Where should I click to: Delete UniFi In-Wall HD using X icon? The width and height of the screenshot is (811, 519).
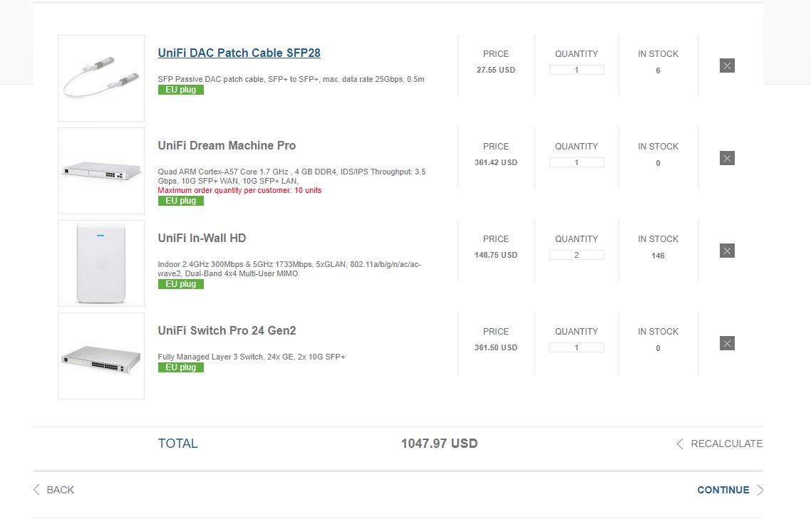click(727, 251)
